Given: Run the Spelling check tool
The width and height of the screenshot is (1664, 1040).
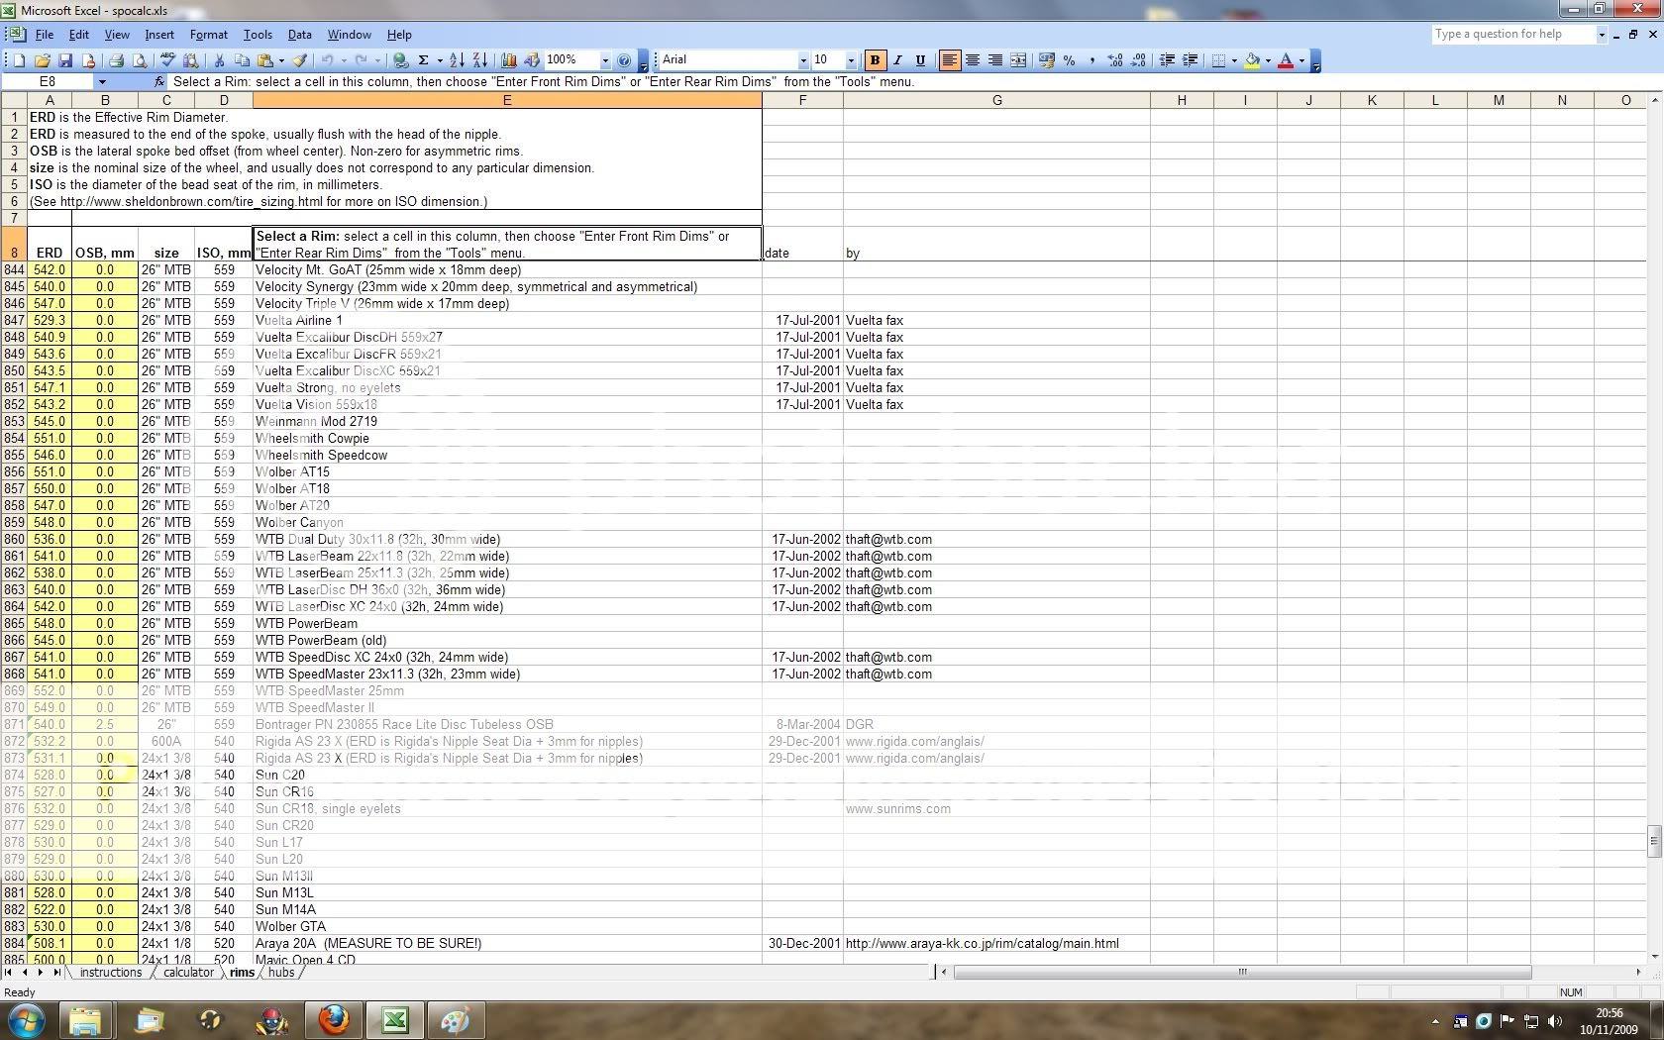Looking at the screenshot, I should click(167, 60).
